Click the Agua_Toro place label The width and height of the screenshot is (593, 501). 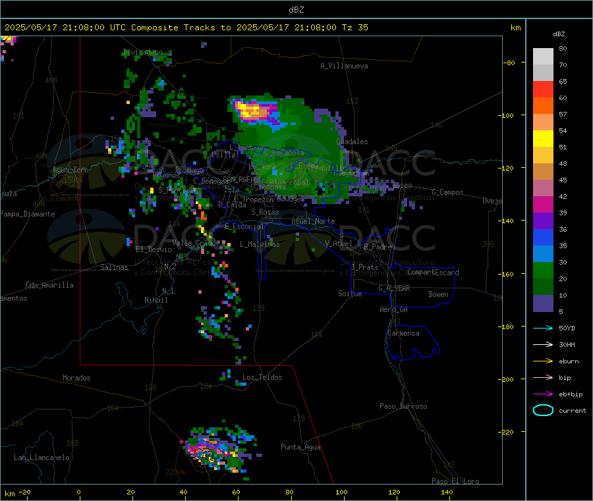point(71,170)
